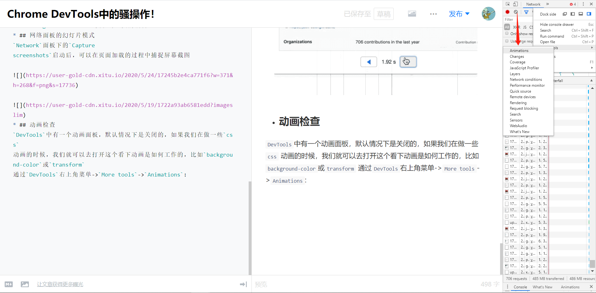
Task: Expand the More tools submenu arrow
Action: coord(592,48)
